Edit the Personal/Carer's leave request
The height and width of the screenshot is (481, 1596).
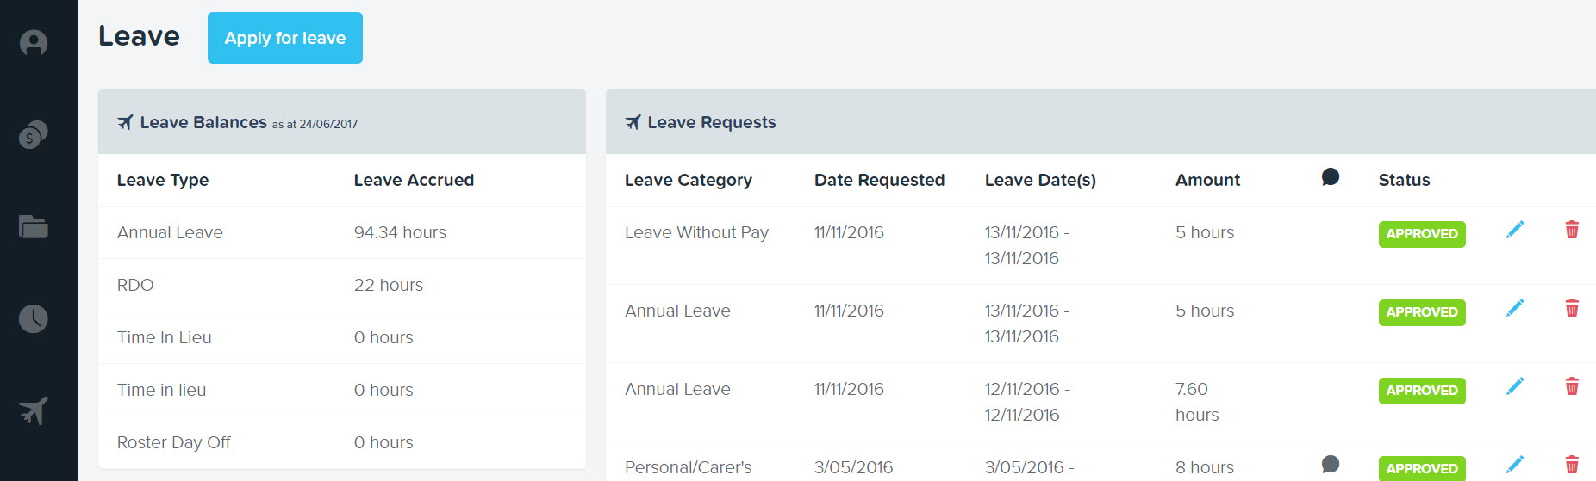(x=1515, y=465)
